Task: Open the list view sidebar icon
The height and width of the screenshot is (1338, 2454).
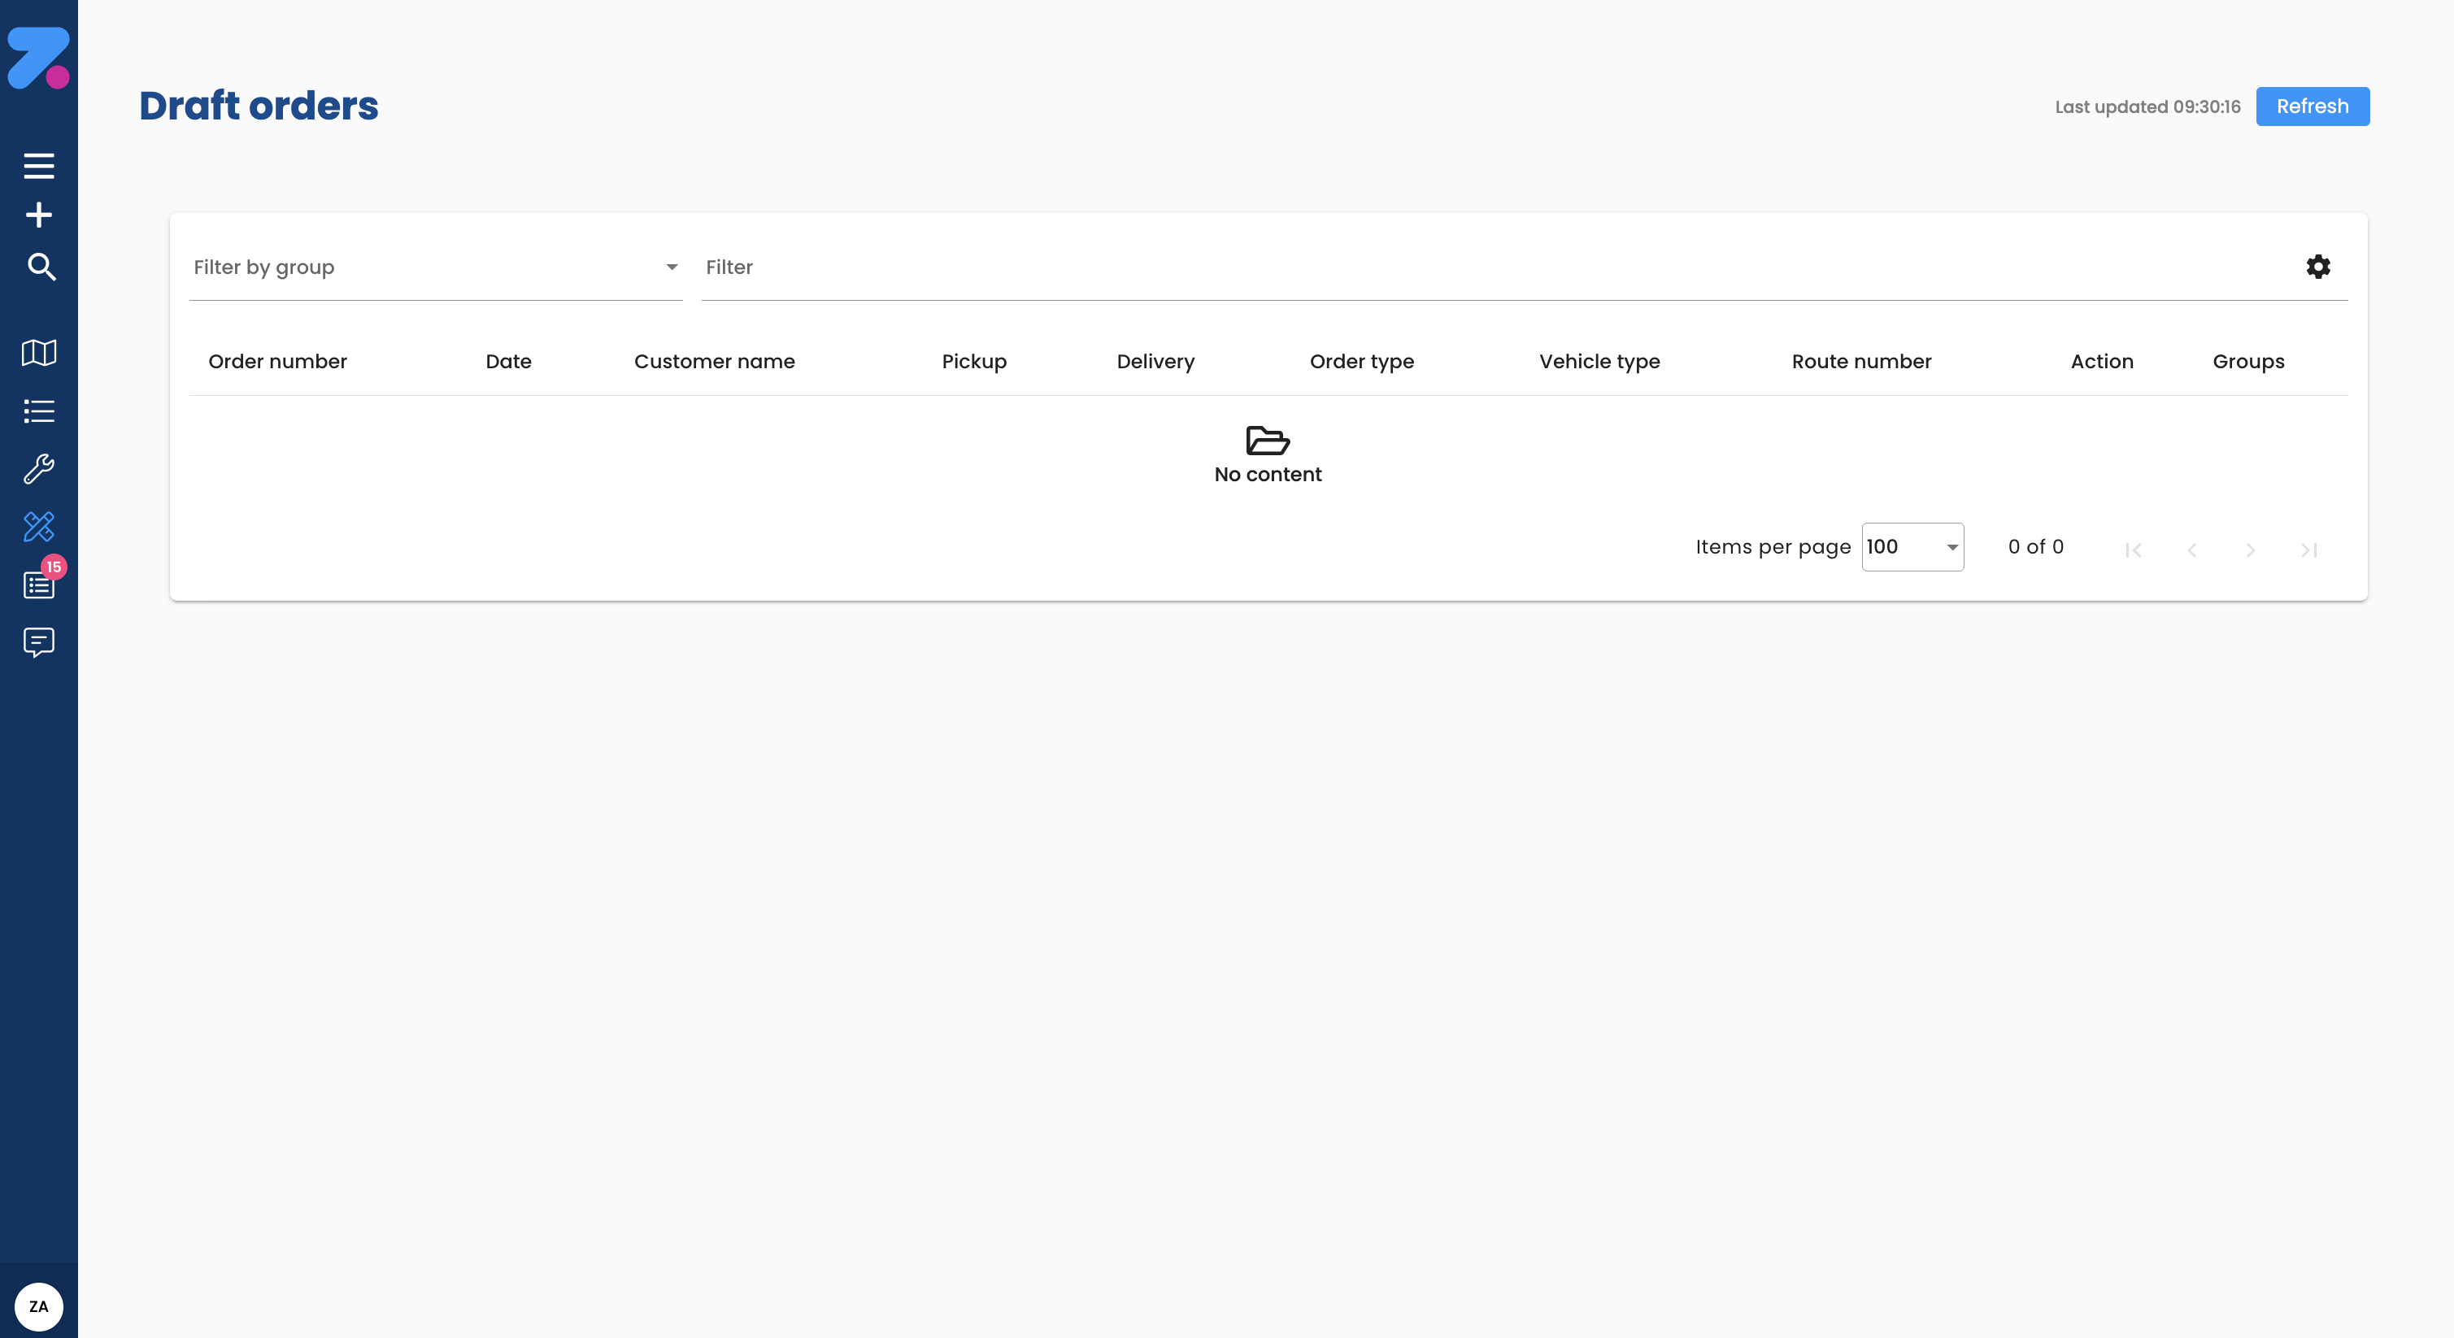Action: (x=39, y=411)
